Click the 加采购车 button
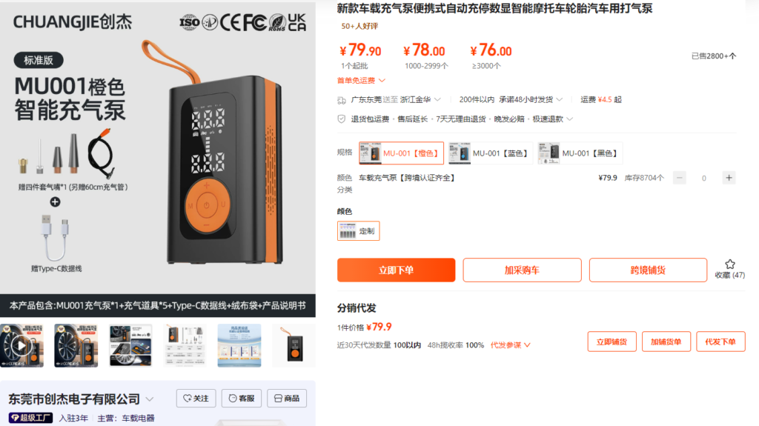This screenshot has width=759, height=426. [x=522, y=270]
